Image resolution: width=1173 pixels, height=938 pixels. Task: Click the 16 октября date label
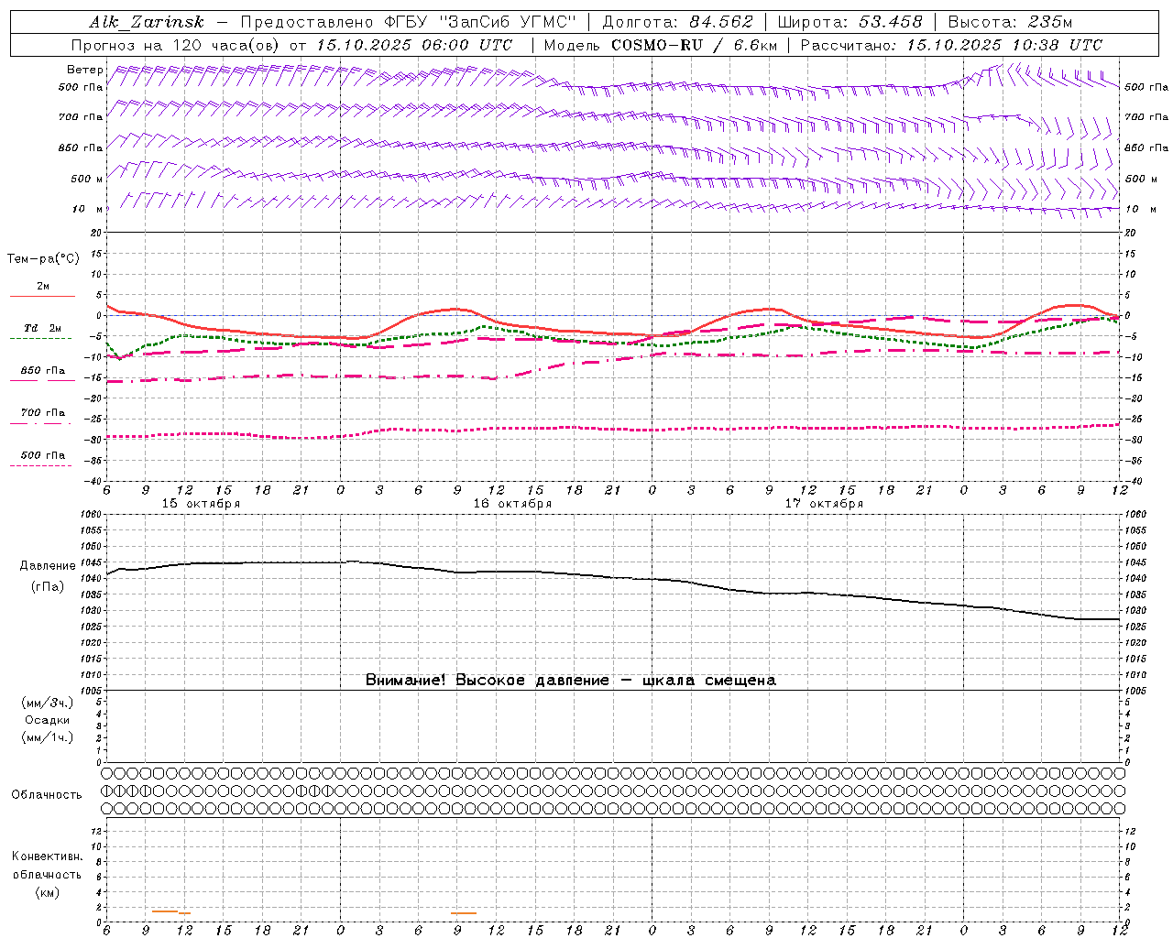[512, 504]
